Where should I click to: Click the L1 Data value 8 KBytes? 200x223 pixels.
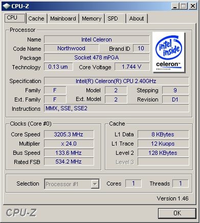pos(163,134)
